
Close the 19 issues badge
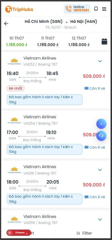click(x=27, y=234)
